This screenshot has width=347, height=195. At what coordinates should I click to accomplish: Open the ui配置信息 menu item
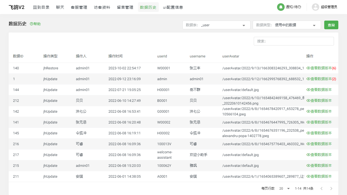[x=173, y=7]
